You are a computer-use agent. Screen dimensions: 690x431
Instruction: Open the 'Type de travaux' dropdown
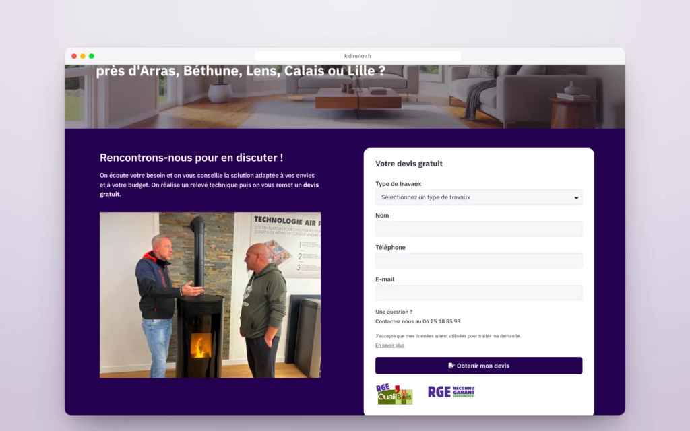pos(479,197)
